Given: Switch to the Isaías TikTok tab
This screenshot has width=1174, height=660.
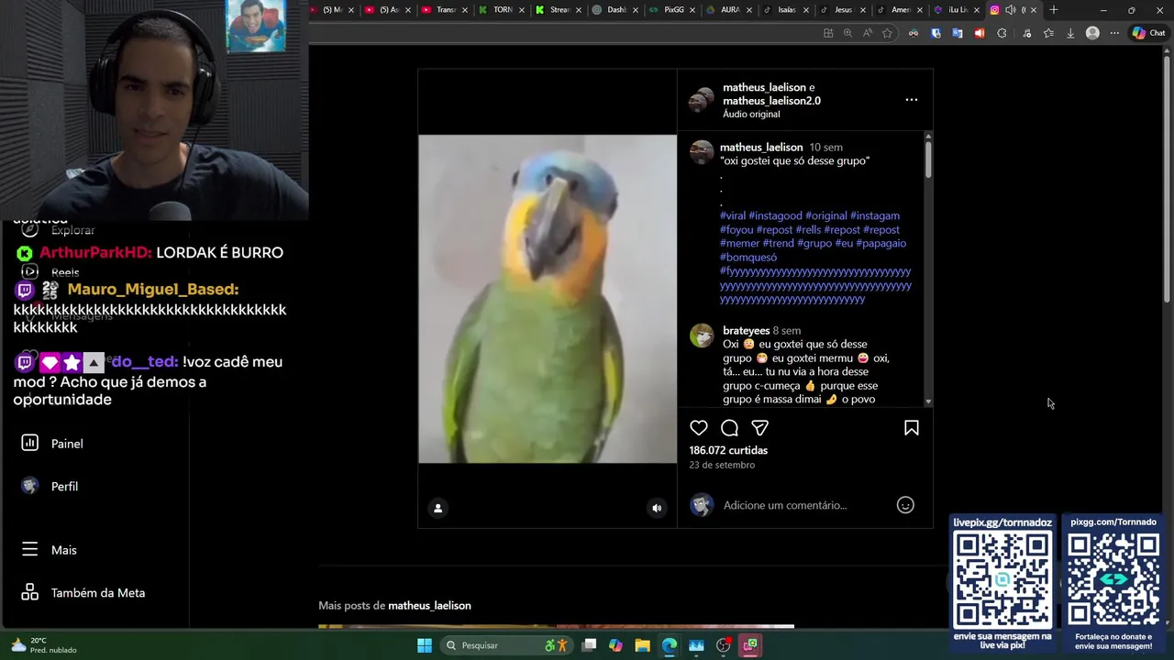Looking at the screenshot, I should [786, 10].
